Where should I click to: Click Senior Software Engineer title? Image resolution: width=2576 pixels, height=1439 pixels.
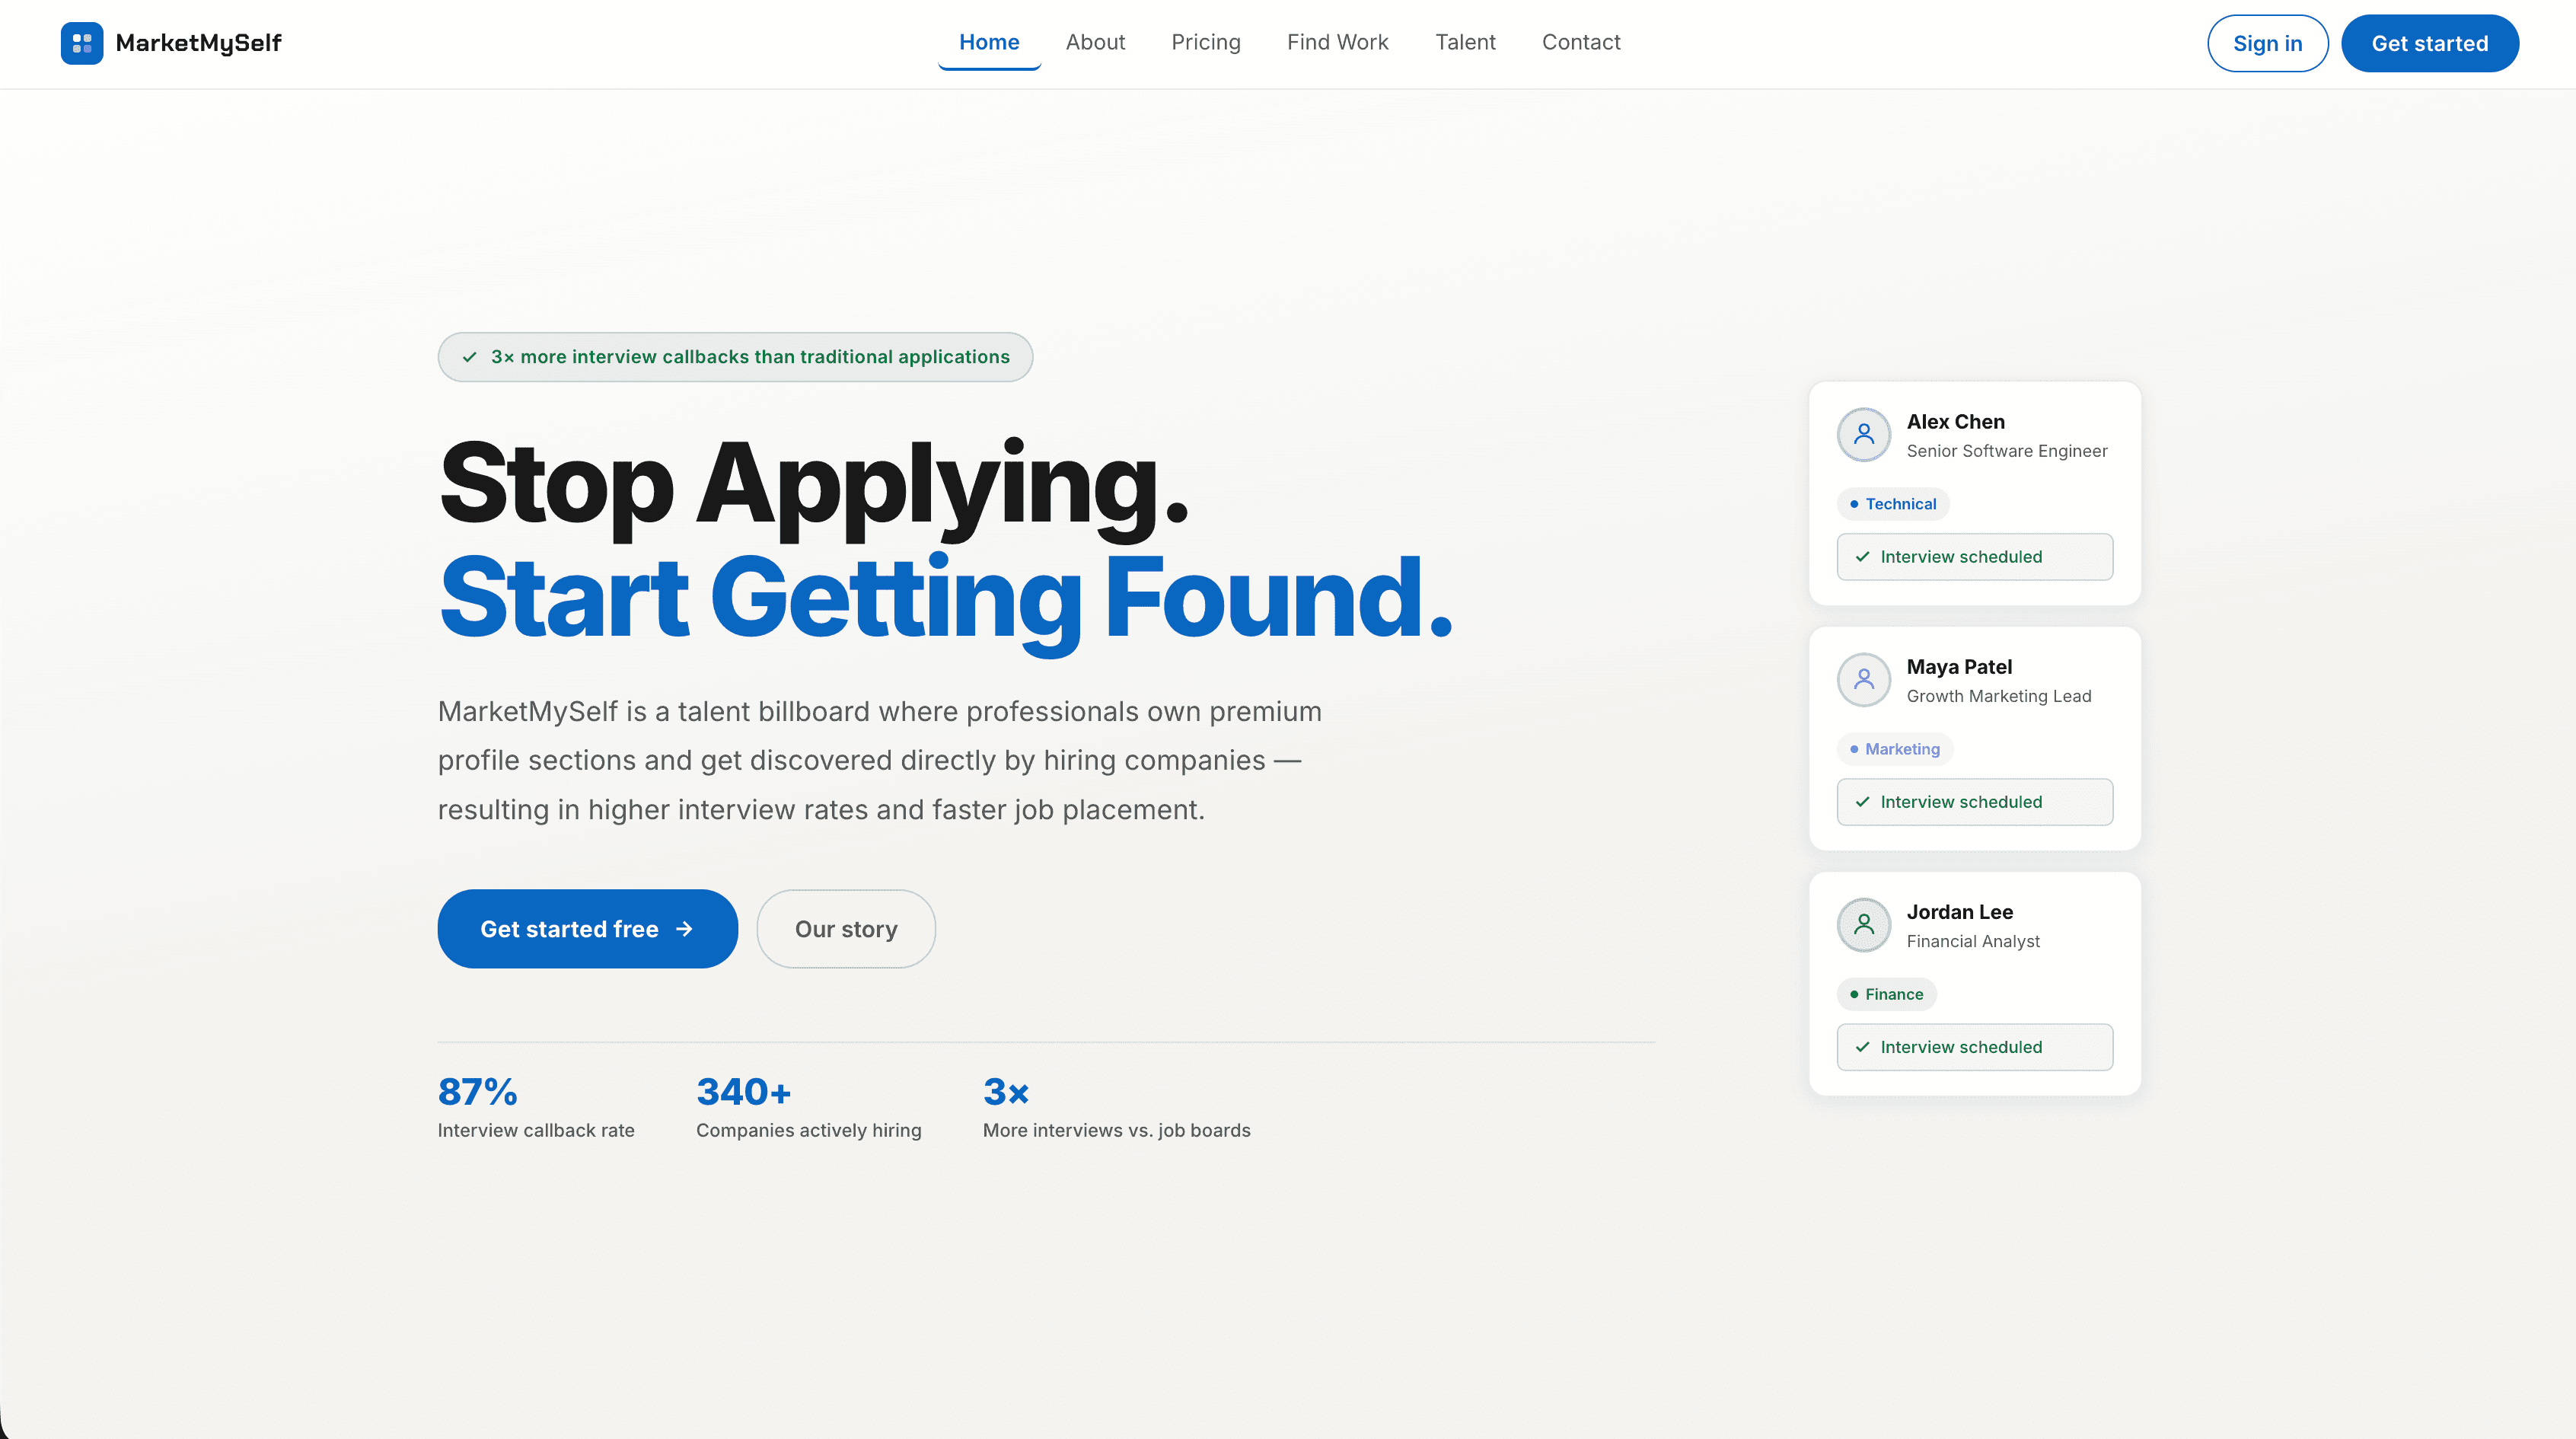tap(2006, 450)
